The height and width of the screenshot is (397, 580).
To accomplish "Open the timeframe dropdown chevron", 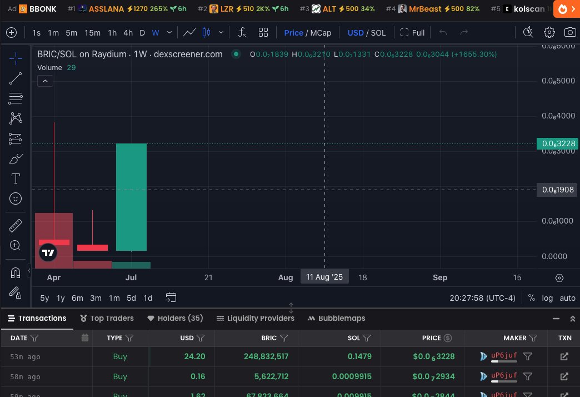I will (x=168, y=33).
